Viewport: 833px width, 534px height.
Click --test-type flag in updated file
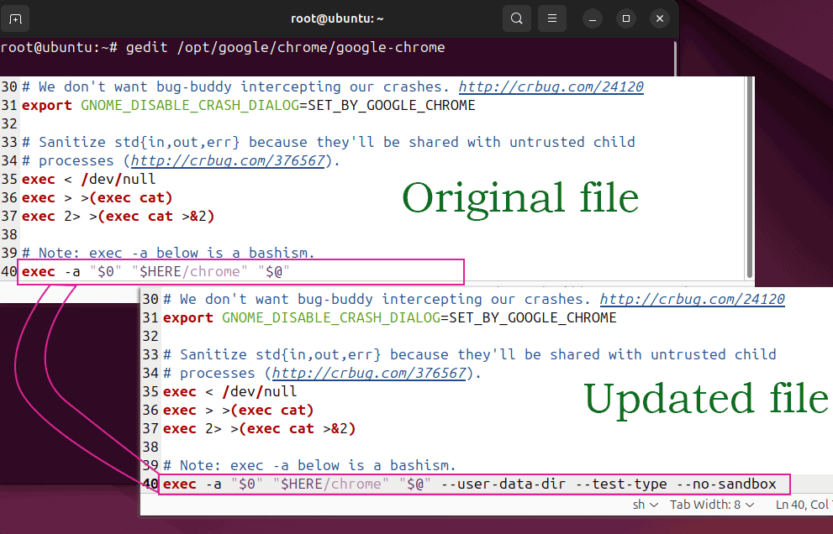(621, 484)
